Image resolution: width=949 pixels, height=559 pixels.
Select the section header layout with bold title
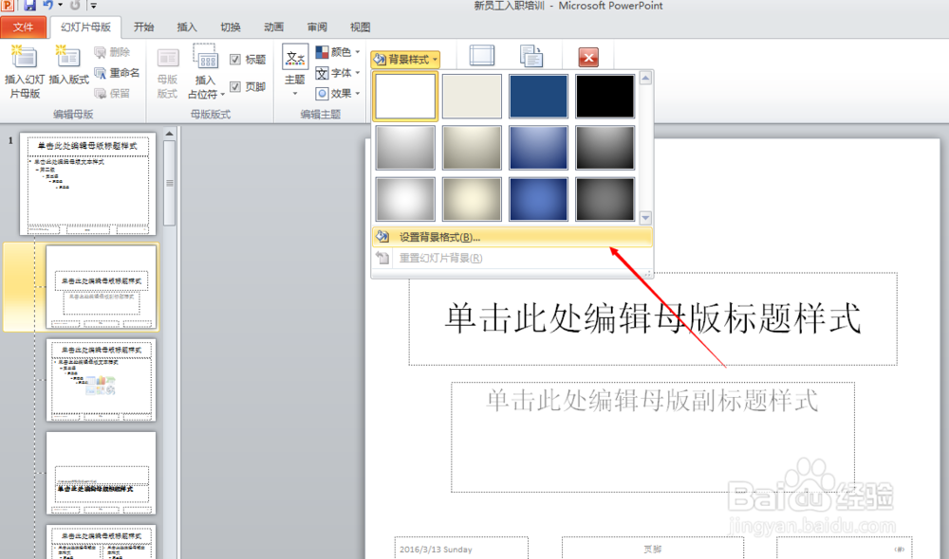(102, 473)
